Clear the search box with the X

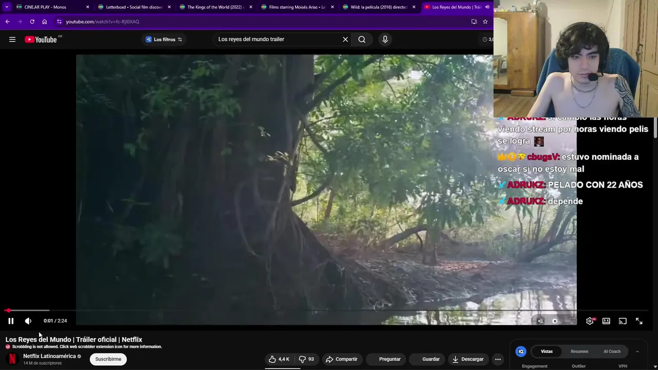345,40
